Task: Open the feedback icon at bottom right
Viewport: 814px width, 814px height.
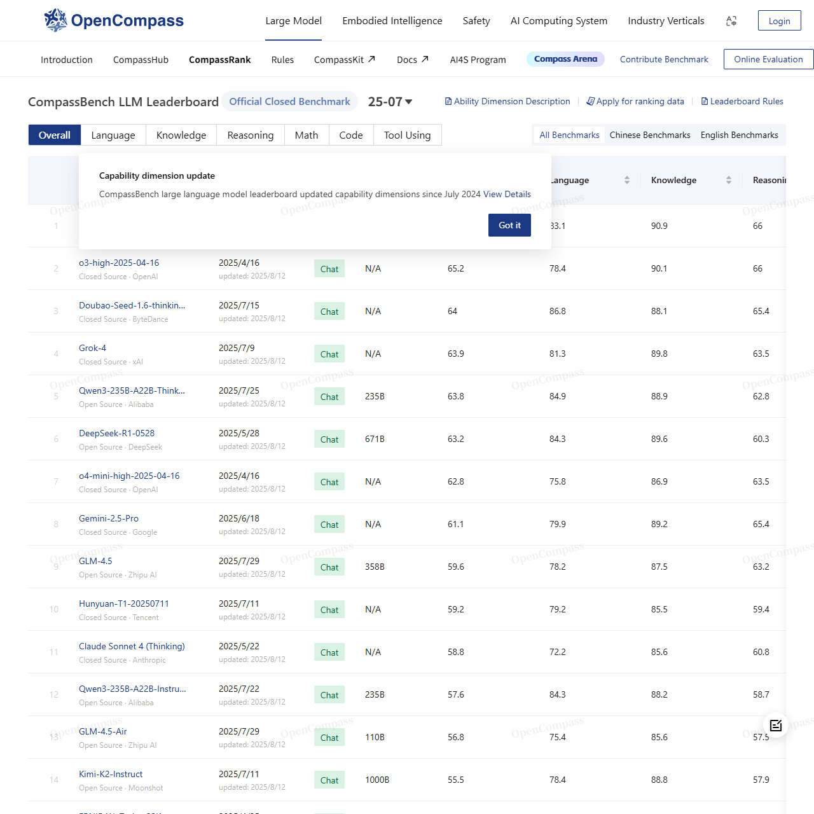Action: (x=776, y=725)
